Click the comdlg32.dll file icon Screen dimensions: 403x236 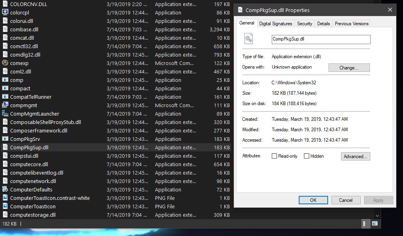click(5, 55)
